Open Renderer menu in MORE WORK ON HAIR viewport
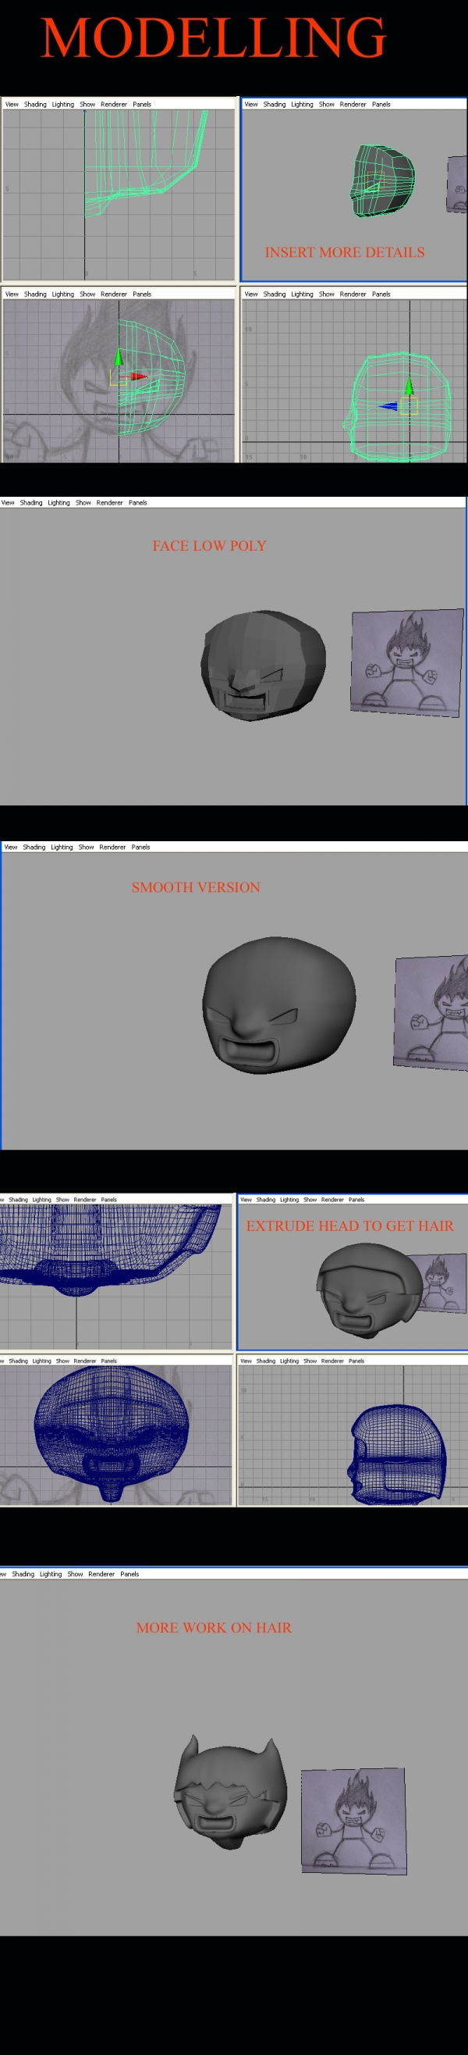 click(x=101, y=1574)
